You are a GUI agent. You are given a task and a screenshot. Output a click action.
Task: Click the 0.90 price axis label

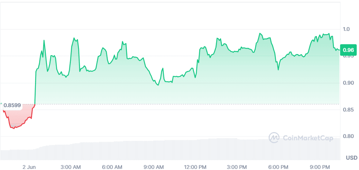pos(349,83)
